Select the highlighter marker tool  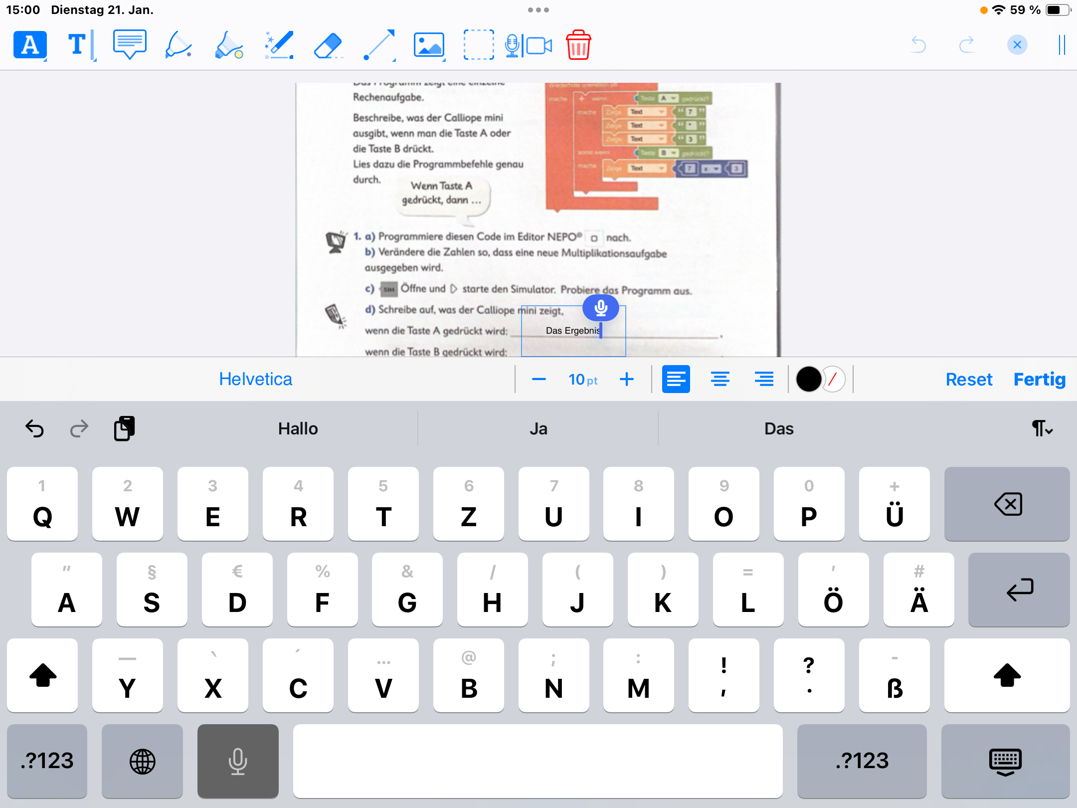coord(229,45)
